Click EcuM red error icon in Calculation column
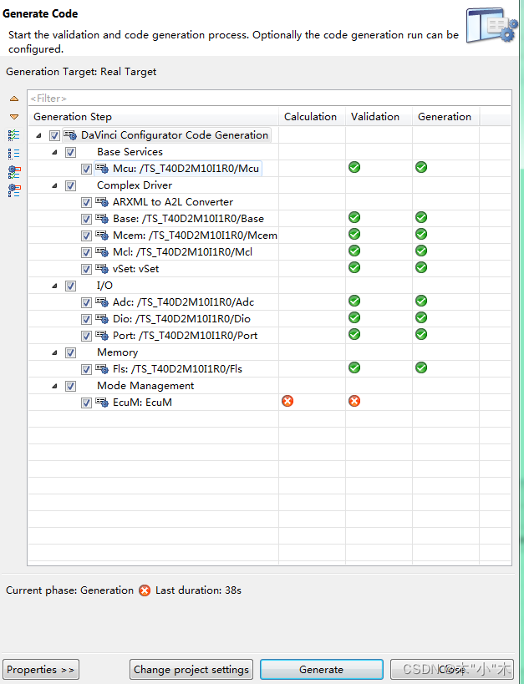 click(287, 401)
